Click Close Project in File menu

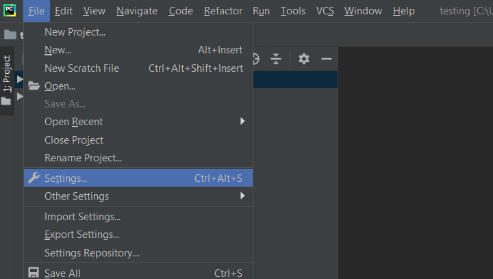[x=74, y=140]
